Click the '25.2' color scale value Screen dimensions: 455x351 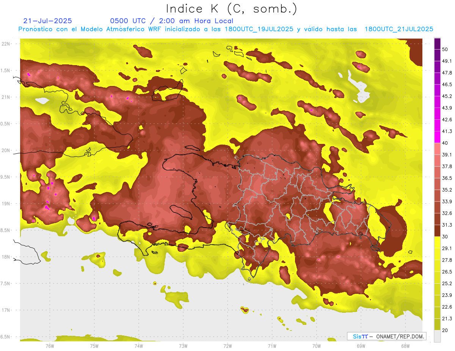pos(447,284)
